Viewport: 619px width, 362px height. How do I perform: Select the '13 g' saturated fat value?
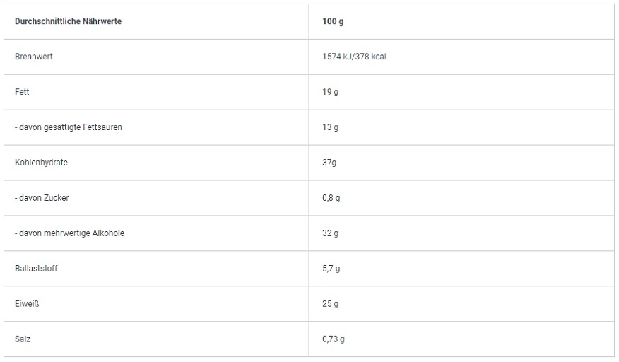pyautogui.click(x=331, y=127)
